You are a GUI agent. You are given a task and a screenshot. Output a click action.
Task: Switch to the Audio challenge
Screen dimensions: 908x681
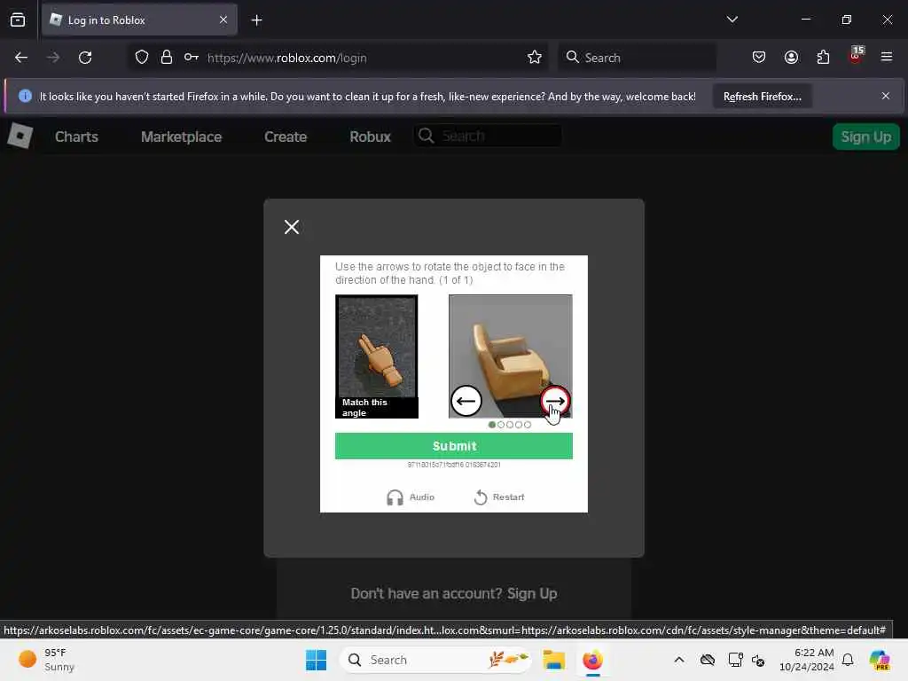pyautogui.click(x=410, y=497)
